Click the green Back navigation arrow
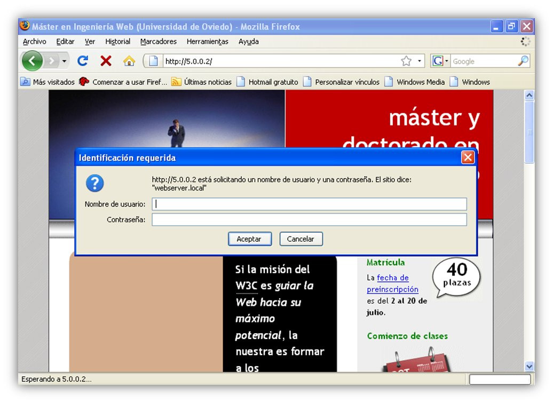This screenshot has height=403, width=553. click(x=32, y=61)
